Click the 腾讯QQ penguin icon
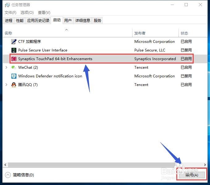Image resolution: width=210 pixels, height=185 pixels. [x=14, y=85]
